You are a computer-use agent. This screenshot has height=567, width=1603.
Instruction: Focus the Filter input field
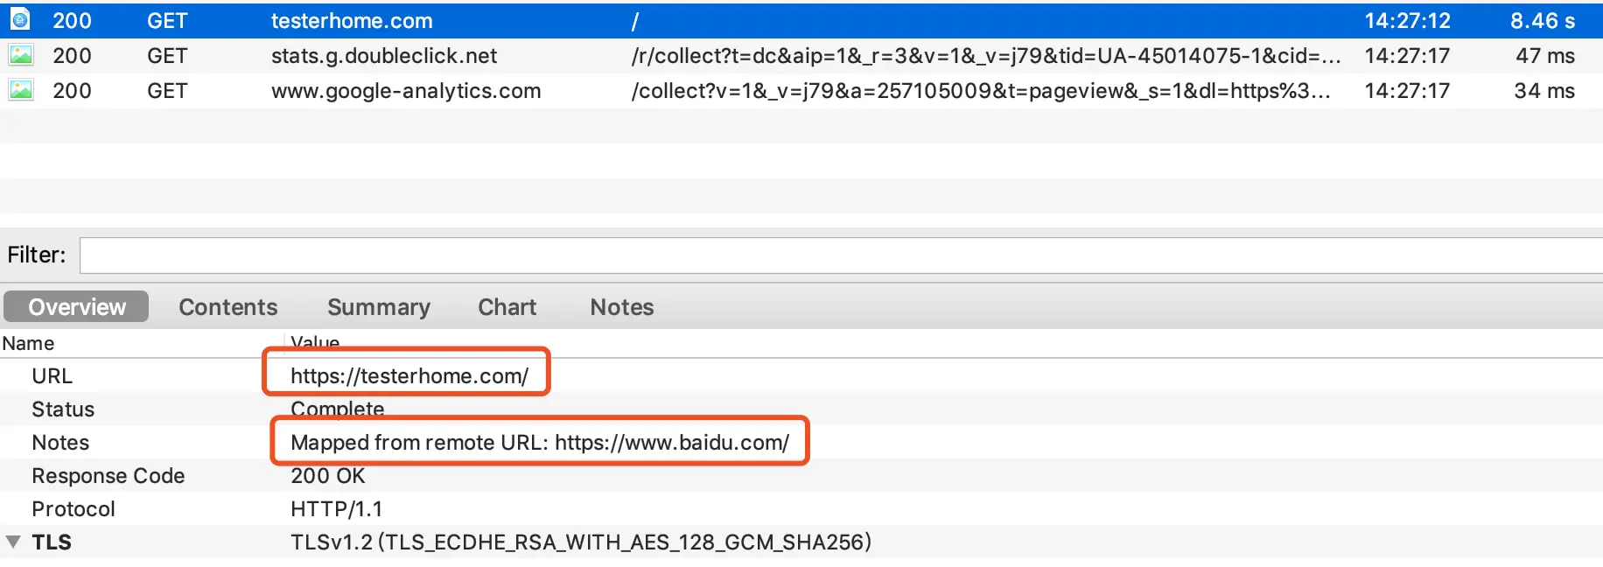click(x=841, y=255)
